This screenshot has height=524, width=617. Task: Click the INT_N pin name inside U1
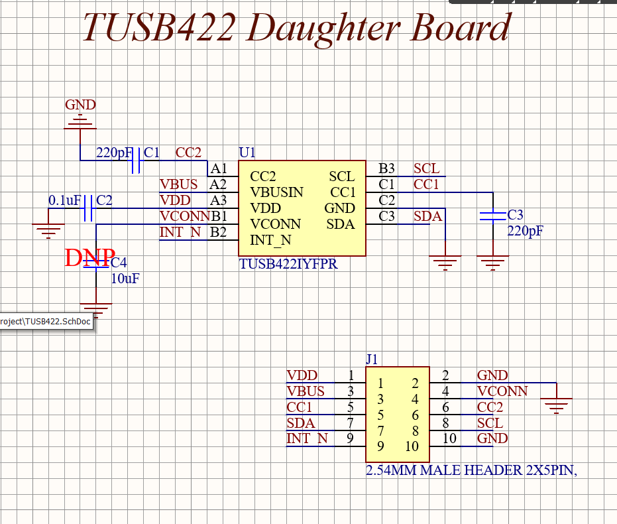(270, 240)
